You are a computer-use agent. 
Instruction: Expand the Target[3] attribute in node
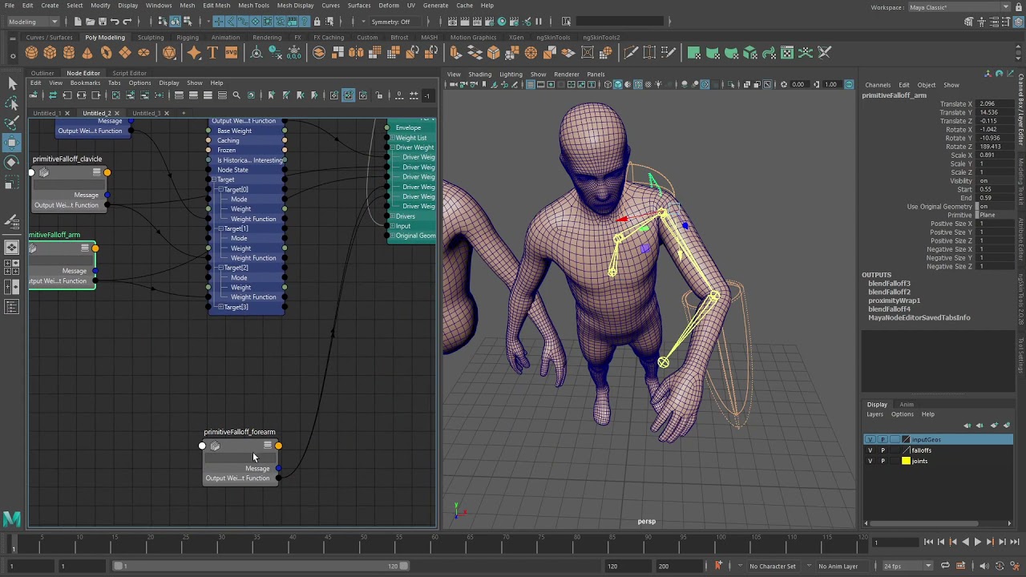coord(220,307)
